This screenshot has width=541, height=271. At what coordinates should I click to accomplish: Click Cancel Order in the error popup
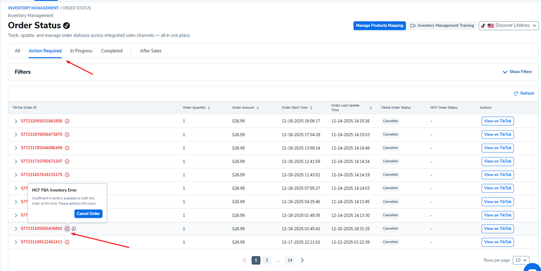pyautogui.click(x=88, y=214)
